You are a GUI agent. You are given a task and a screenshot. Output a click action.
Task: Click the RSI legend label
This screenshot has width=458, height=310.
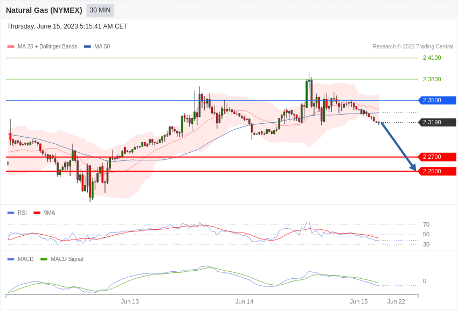coord(22,213)
